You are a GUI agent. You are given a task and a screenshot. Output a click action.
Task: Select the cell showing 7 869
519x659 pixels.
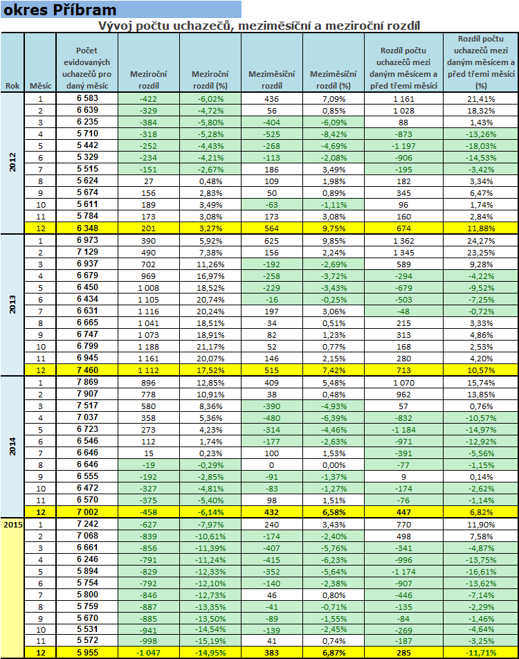click(x=87, y=382)
